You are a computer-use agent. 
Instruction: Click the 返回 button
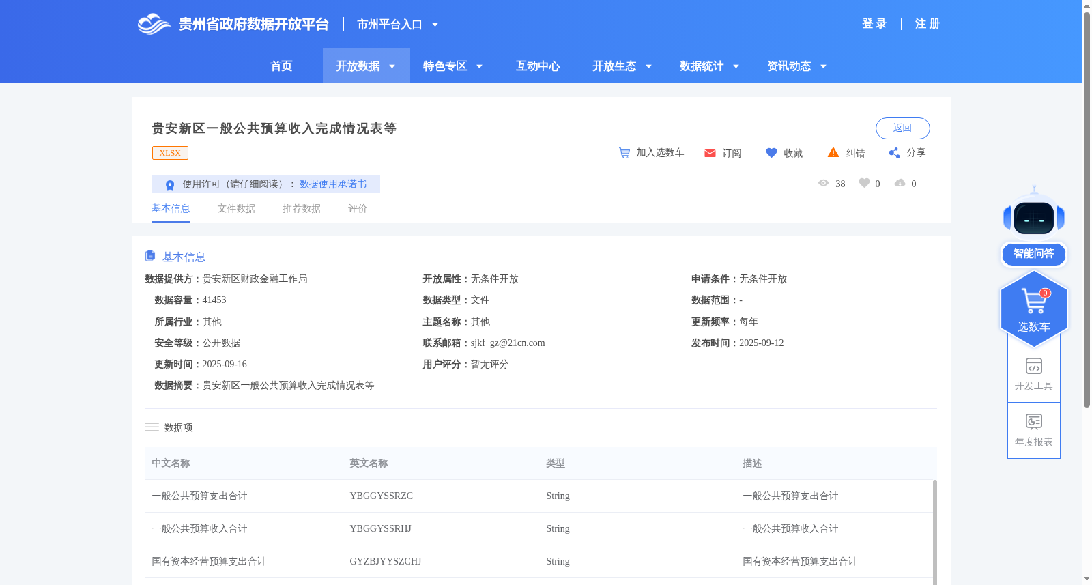click(902, 128)
